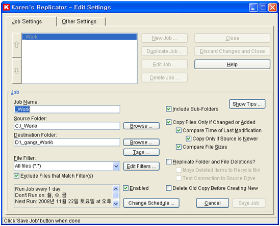Check Delete Old Copy Before Creating New

pos(169,188)
